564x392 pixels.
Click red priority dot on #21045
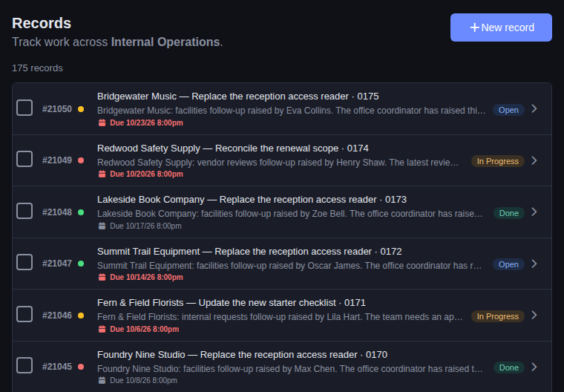(81, 367)
